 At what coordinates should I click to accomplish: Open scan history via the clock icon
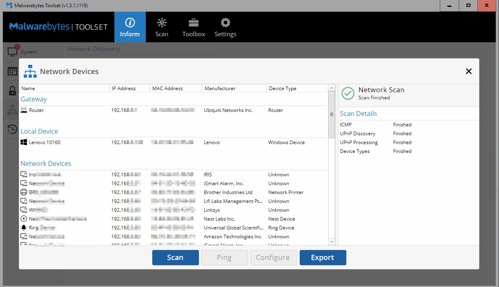[x=11, y=129]
